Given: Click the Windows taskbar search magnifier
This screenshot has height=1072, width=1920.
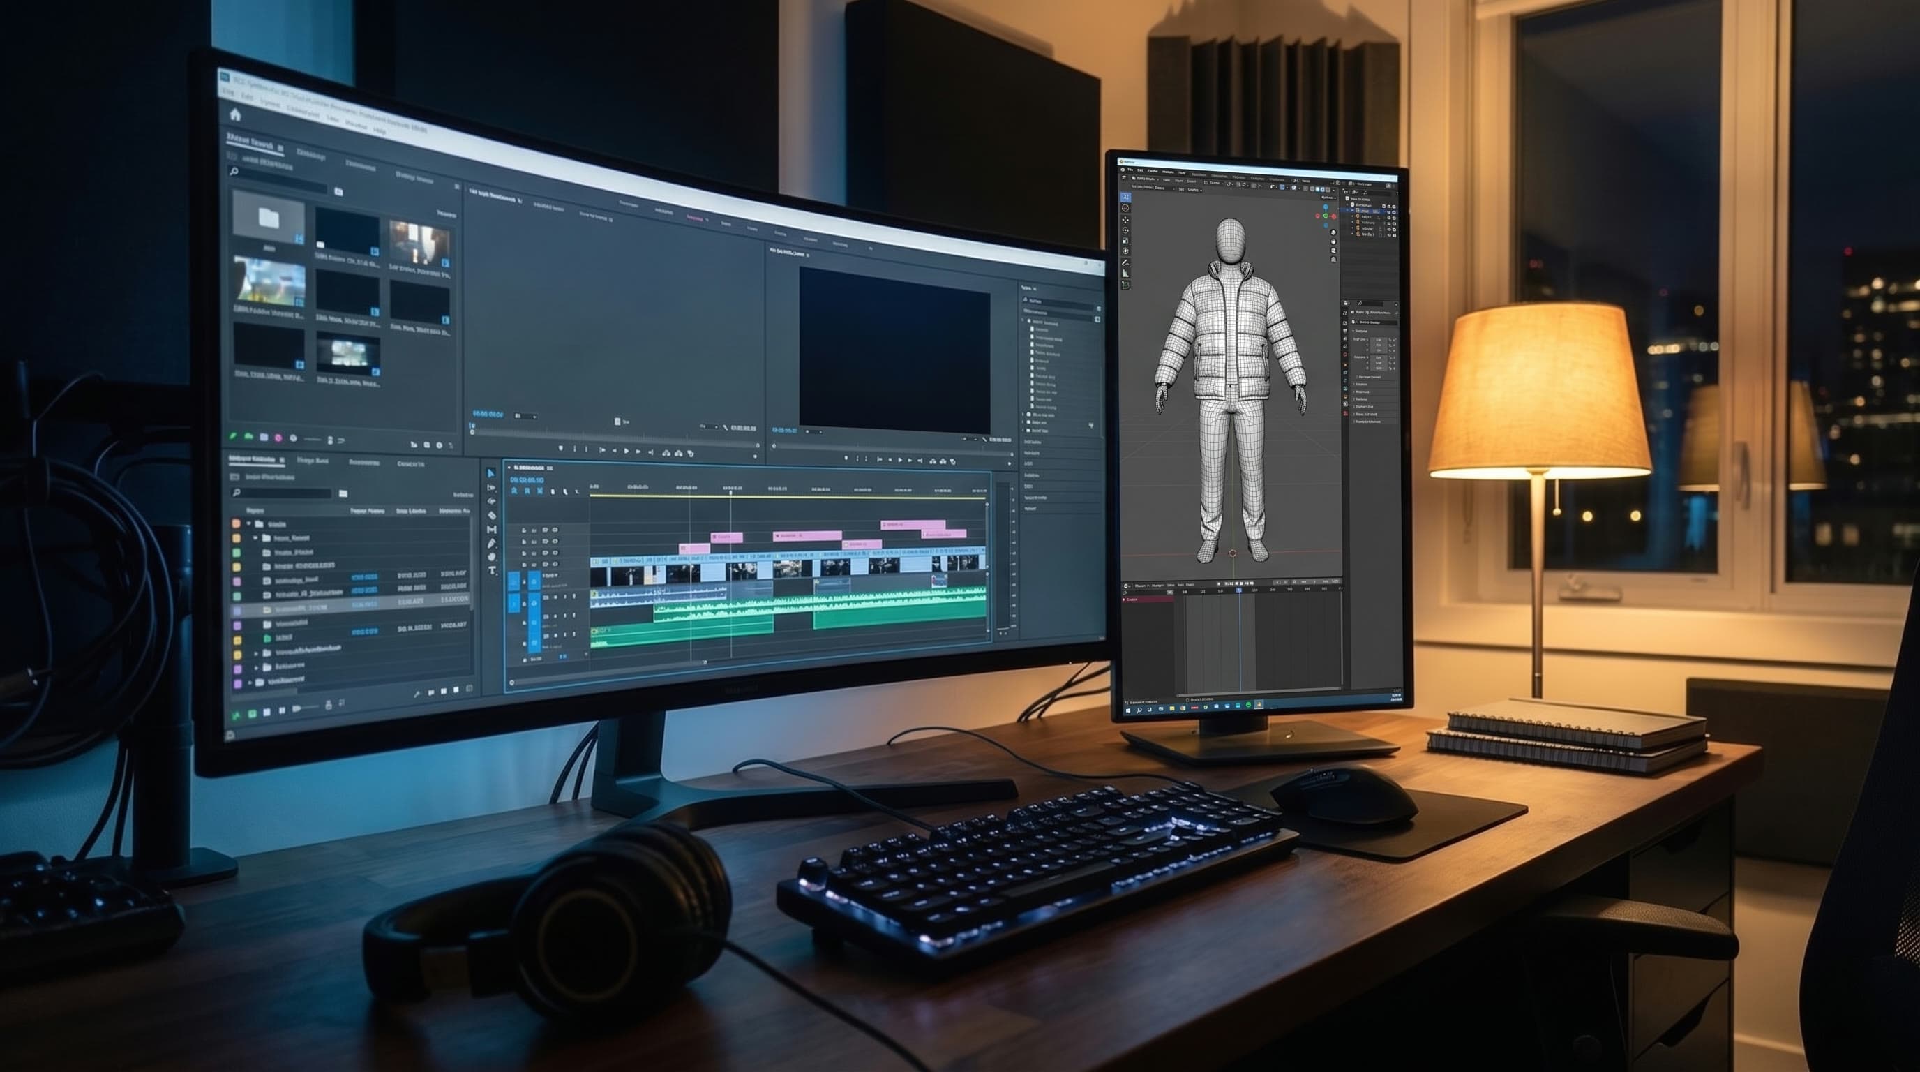Looking at the screenshot, I should coord(1139,710).
